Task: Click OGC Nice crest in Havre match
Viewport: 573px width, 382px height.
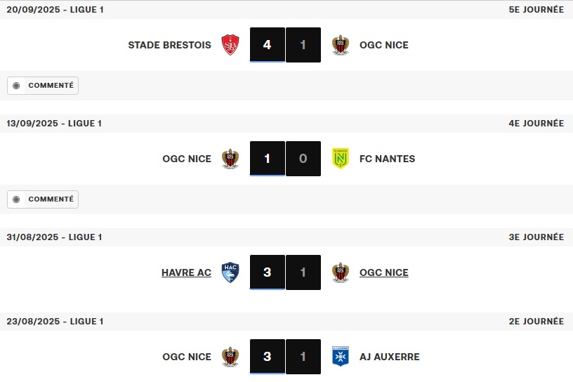Action: (341, 272)
